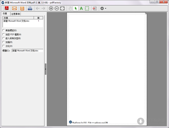169x128 pixels.
Task: Zoom out with the minus icon
Action: 57,8
